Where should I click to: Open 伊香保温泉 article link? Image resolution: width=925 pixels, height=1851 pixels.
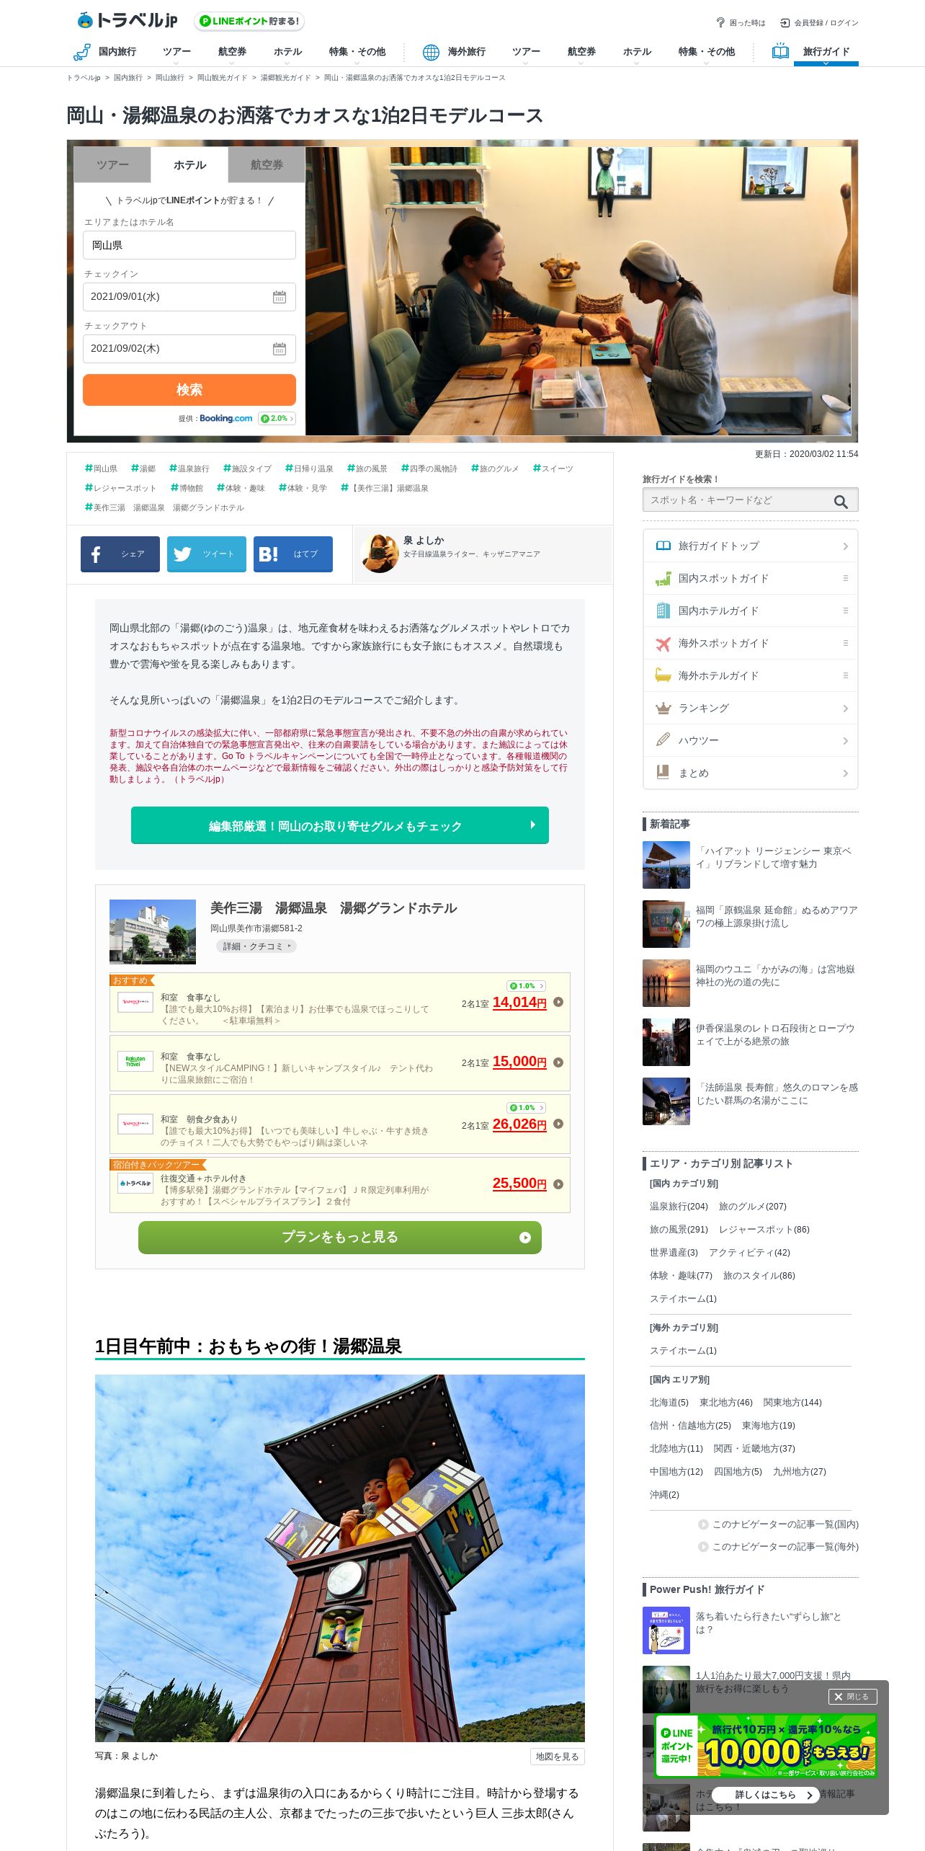(x=775, y=1035)
